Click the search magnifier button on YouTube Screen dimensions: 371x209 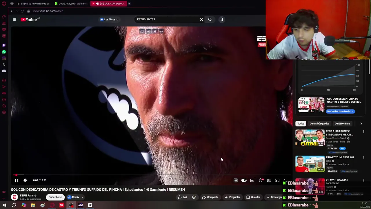210,19
